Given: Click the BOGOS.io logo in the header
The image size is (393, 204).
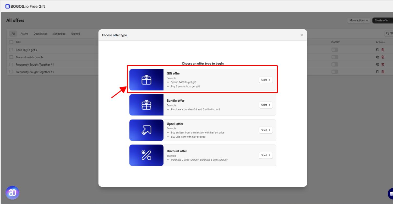Looking at the screenshot, I should pos(7,6).
